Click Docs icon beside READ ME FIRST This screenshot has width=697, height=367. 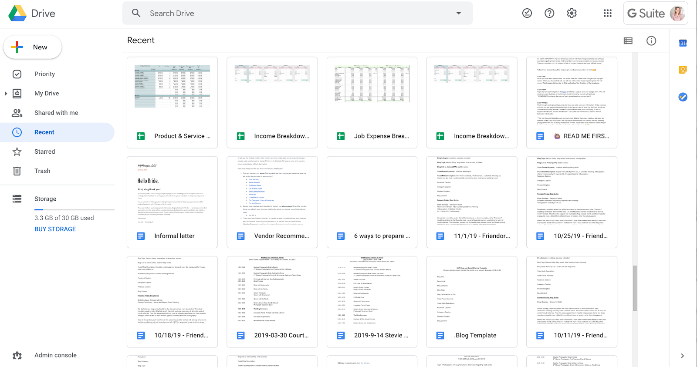(x=540, y=136)
